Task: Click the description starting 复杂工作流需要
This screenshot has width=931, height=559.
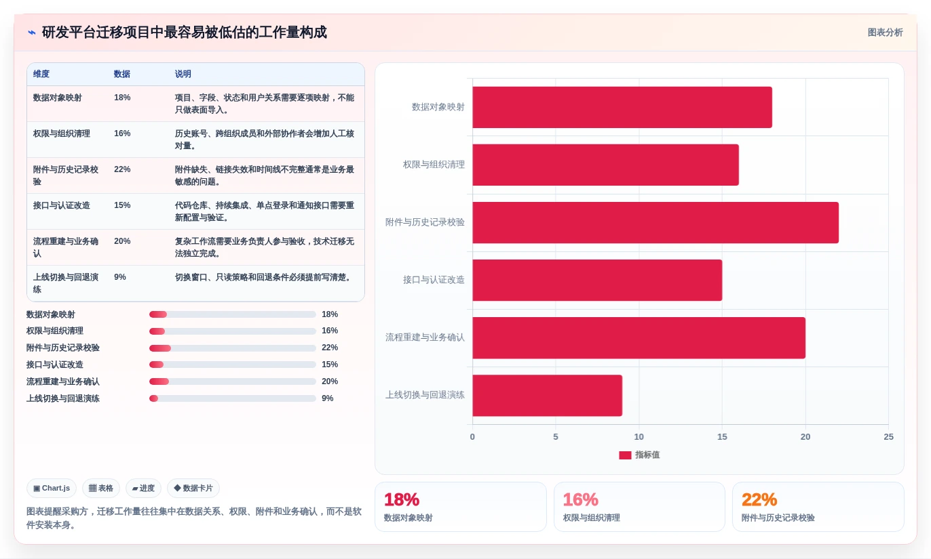Action: 265,247
